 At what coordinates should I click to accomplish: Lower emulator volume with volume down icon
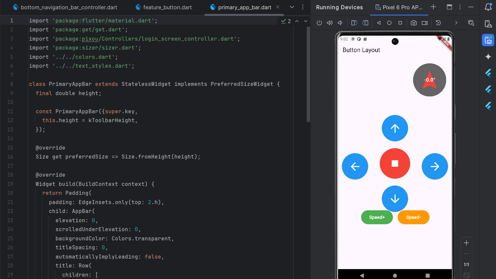pyautogui.click(x=340, y=23)
